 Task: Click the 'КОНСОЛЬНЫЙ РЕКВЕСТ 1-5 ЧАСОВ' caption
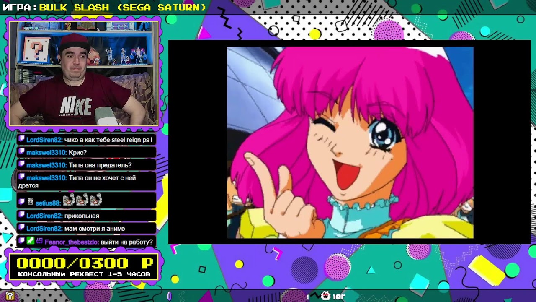(x=84, y=274)
